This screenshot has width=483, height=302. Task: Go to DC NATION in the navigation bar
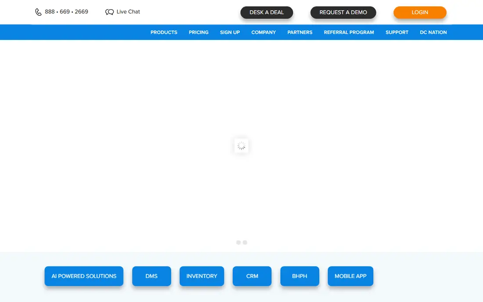pos(433,32)
